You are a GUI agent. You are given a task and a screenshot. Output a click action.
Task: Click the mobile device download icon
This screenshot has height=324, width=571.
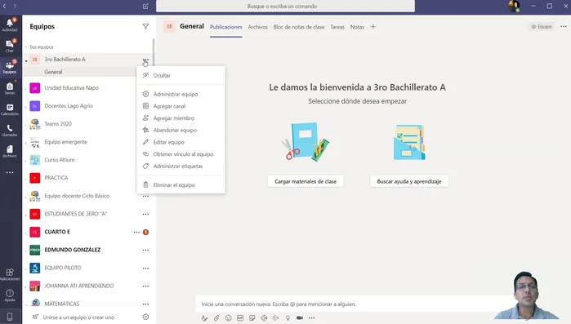tap(10, 317)
